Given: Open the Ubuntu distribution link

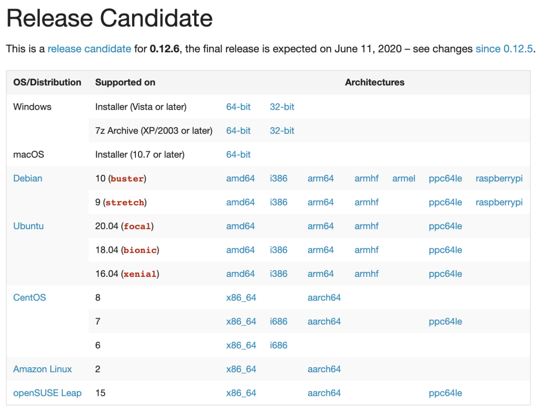Looking at the screenshot, I should tap(28, 226).
